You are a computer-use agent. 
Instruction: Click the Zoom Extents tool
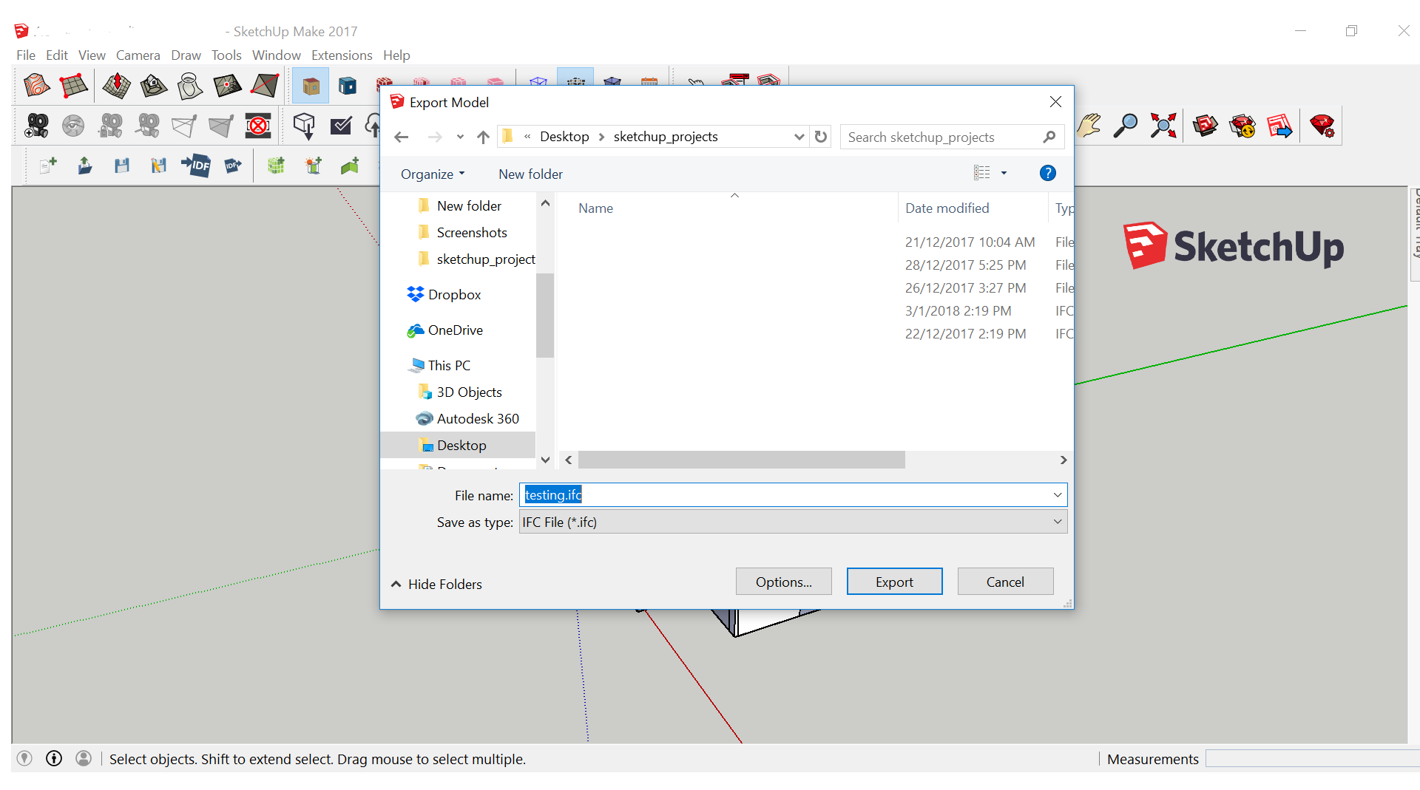tap(1163, 126)
